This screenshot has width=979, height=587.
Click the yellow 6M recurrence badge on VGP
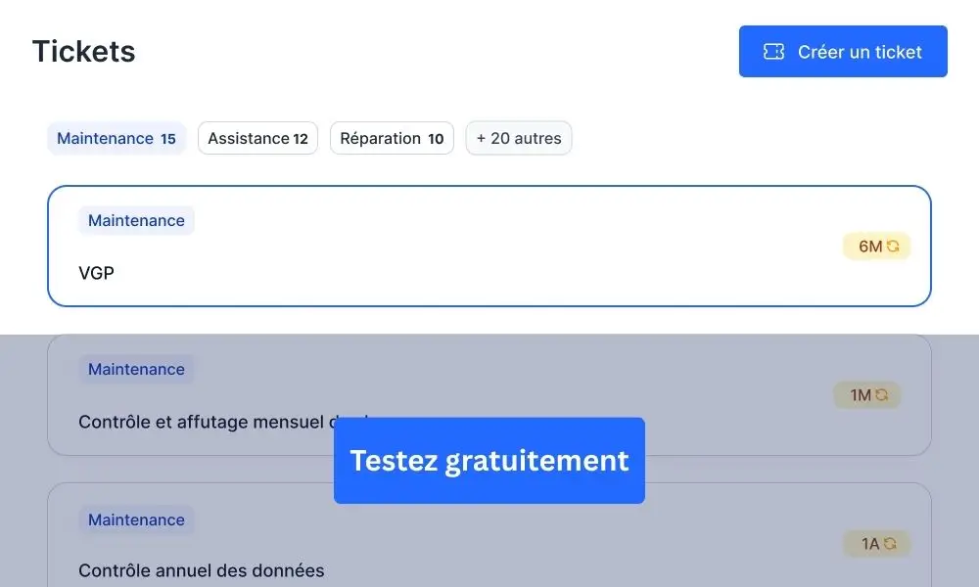click(x=876, y=246)
